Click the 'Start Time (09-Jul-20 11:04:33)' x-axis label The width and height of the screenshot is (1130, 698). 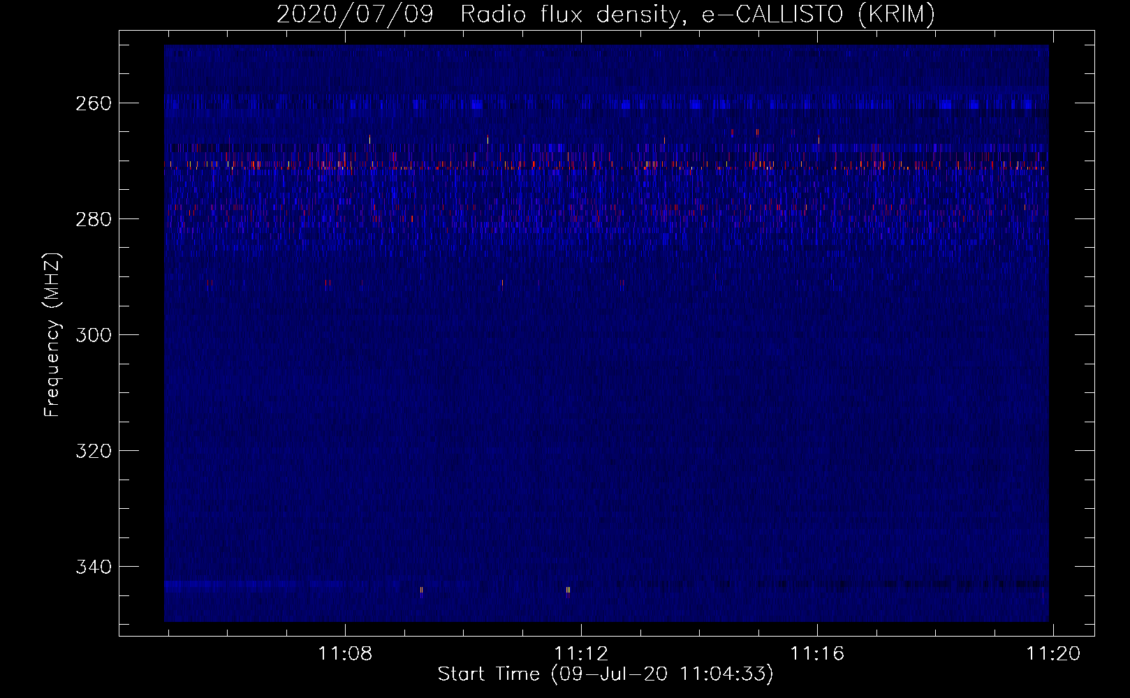tap(606, 674)
